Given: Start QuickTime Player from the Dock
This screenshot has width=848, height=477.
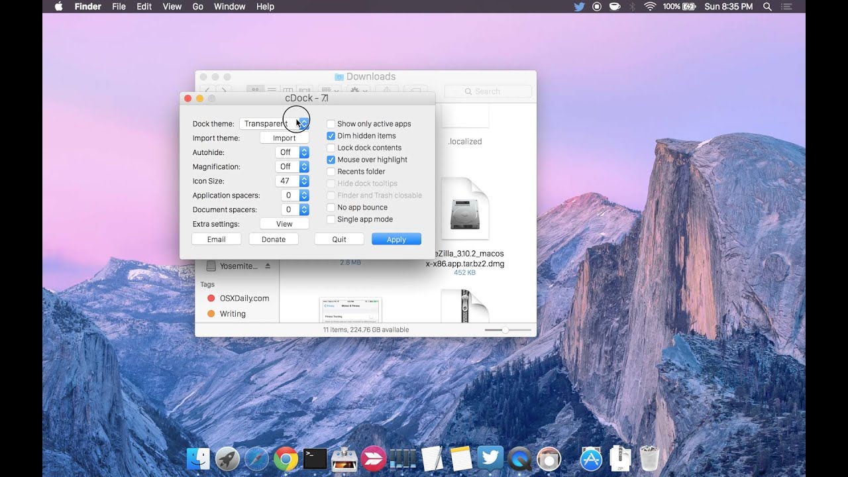Looking at the screenshot, I should point(519,457).
